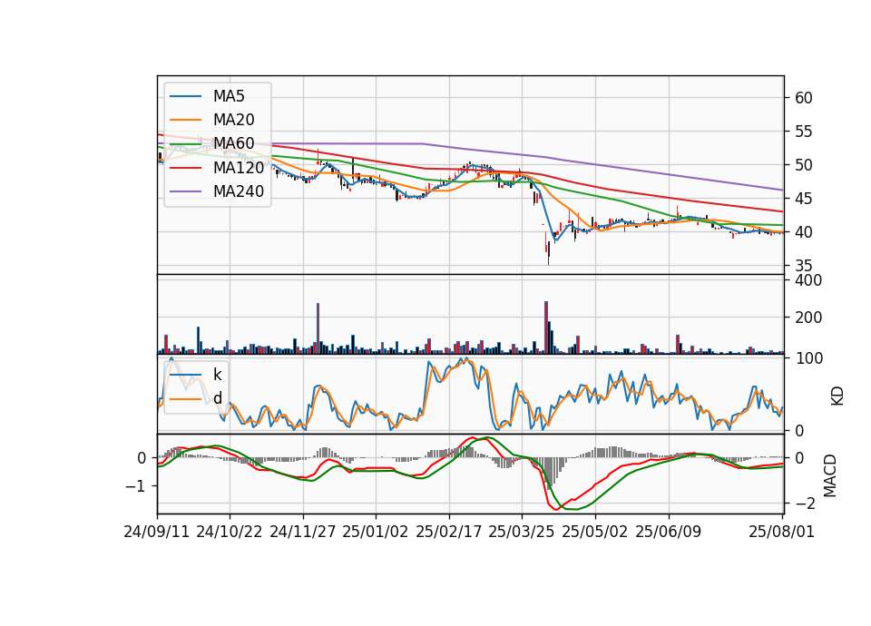Image resolution: width=871 pixels, height=626 pixels.
Task: Click the KD axis value 100
Action: point(808,358)
